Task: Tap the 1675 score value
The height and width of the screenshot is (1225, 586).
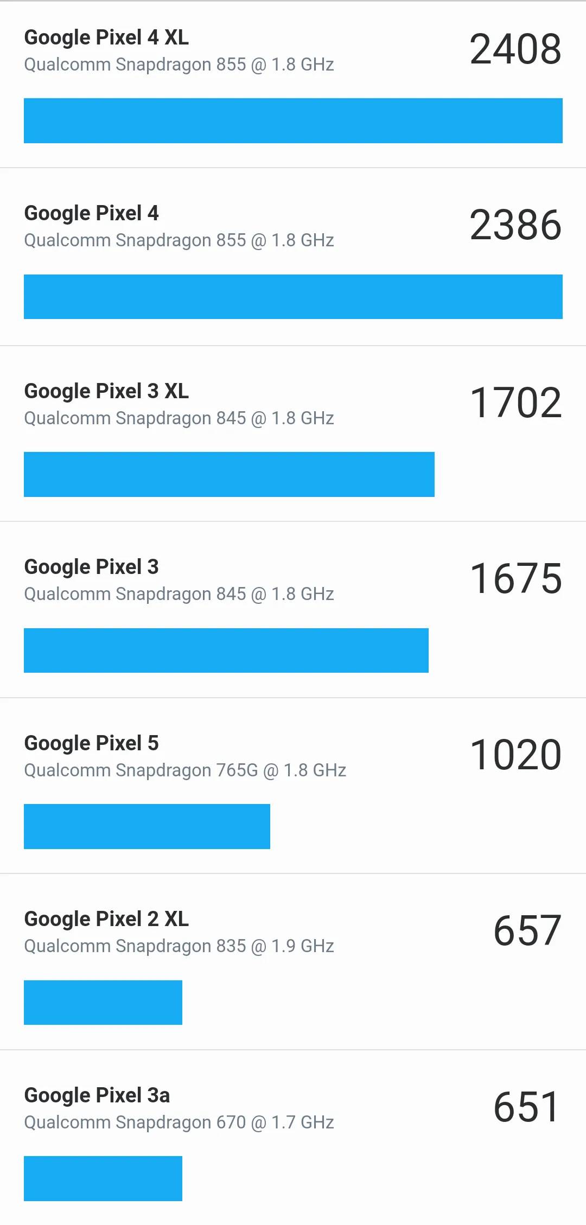Action: [515, 579]
